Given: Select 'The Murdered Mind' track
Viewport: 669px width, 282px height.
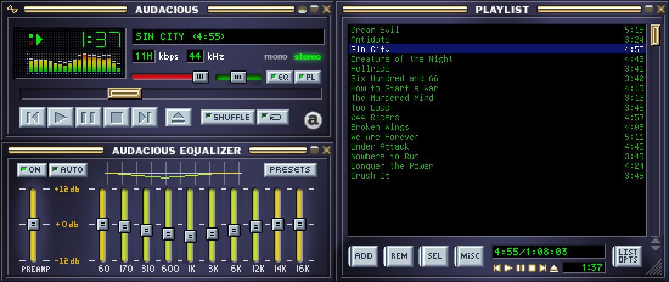Looking at the screenshot, I should (x=497, y=98).
